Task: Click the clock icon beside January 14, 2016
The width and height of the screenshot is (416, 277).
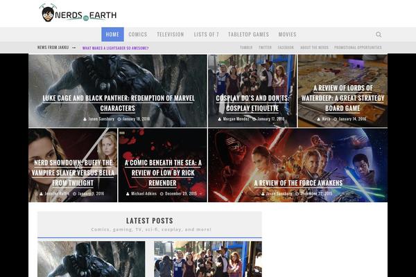Action: tap(335, 119)
